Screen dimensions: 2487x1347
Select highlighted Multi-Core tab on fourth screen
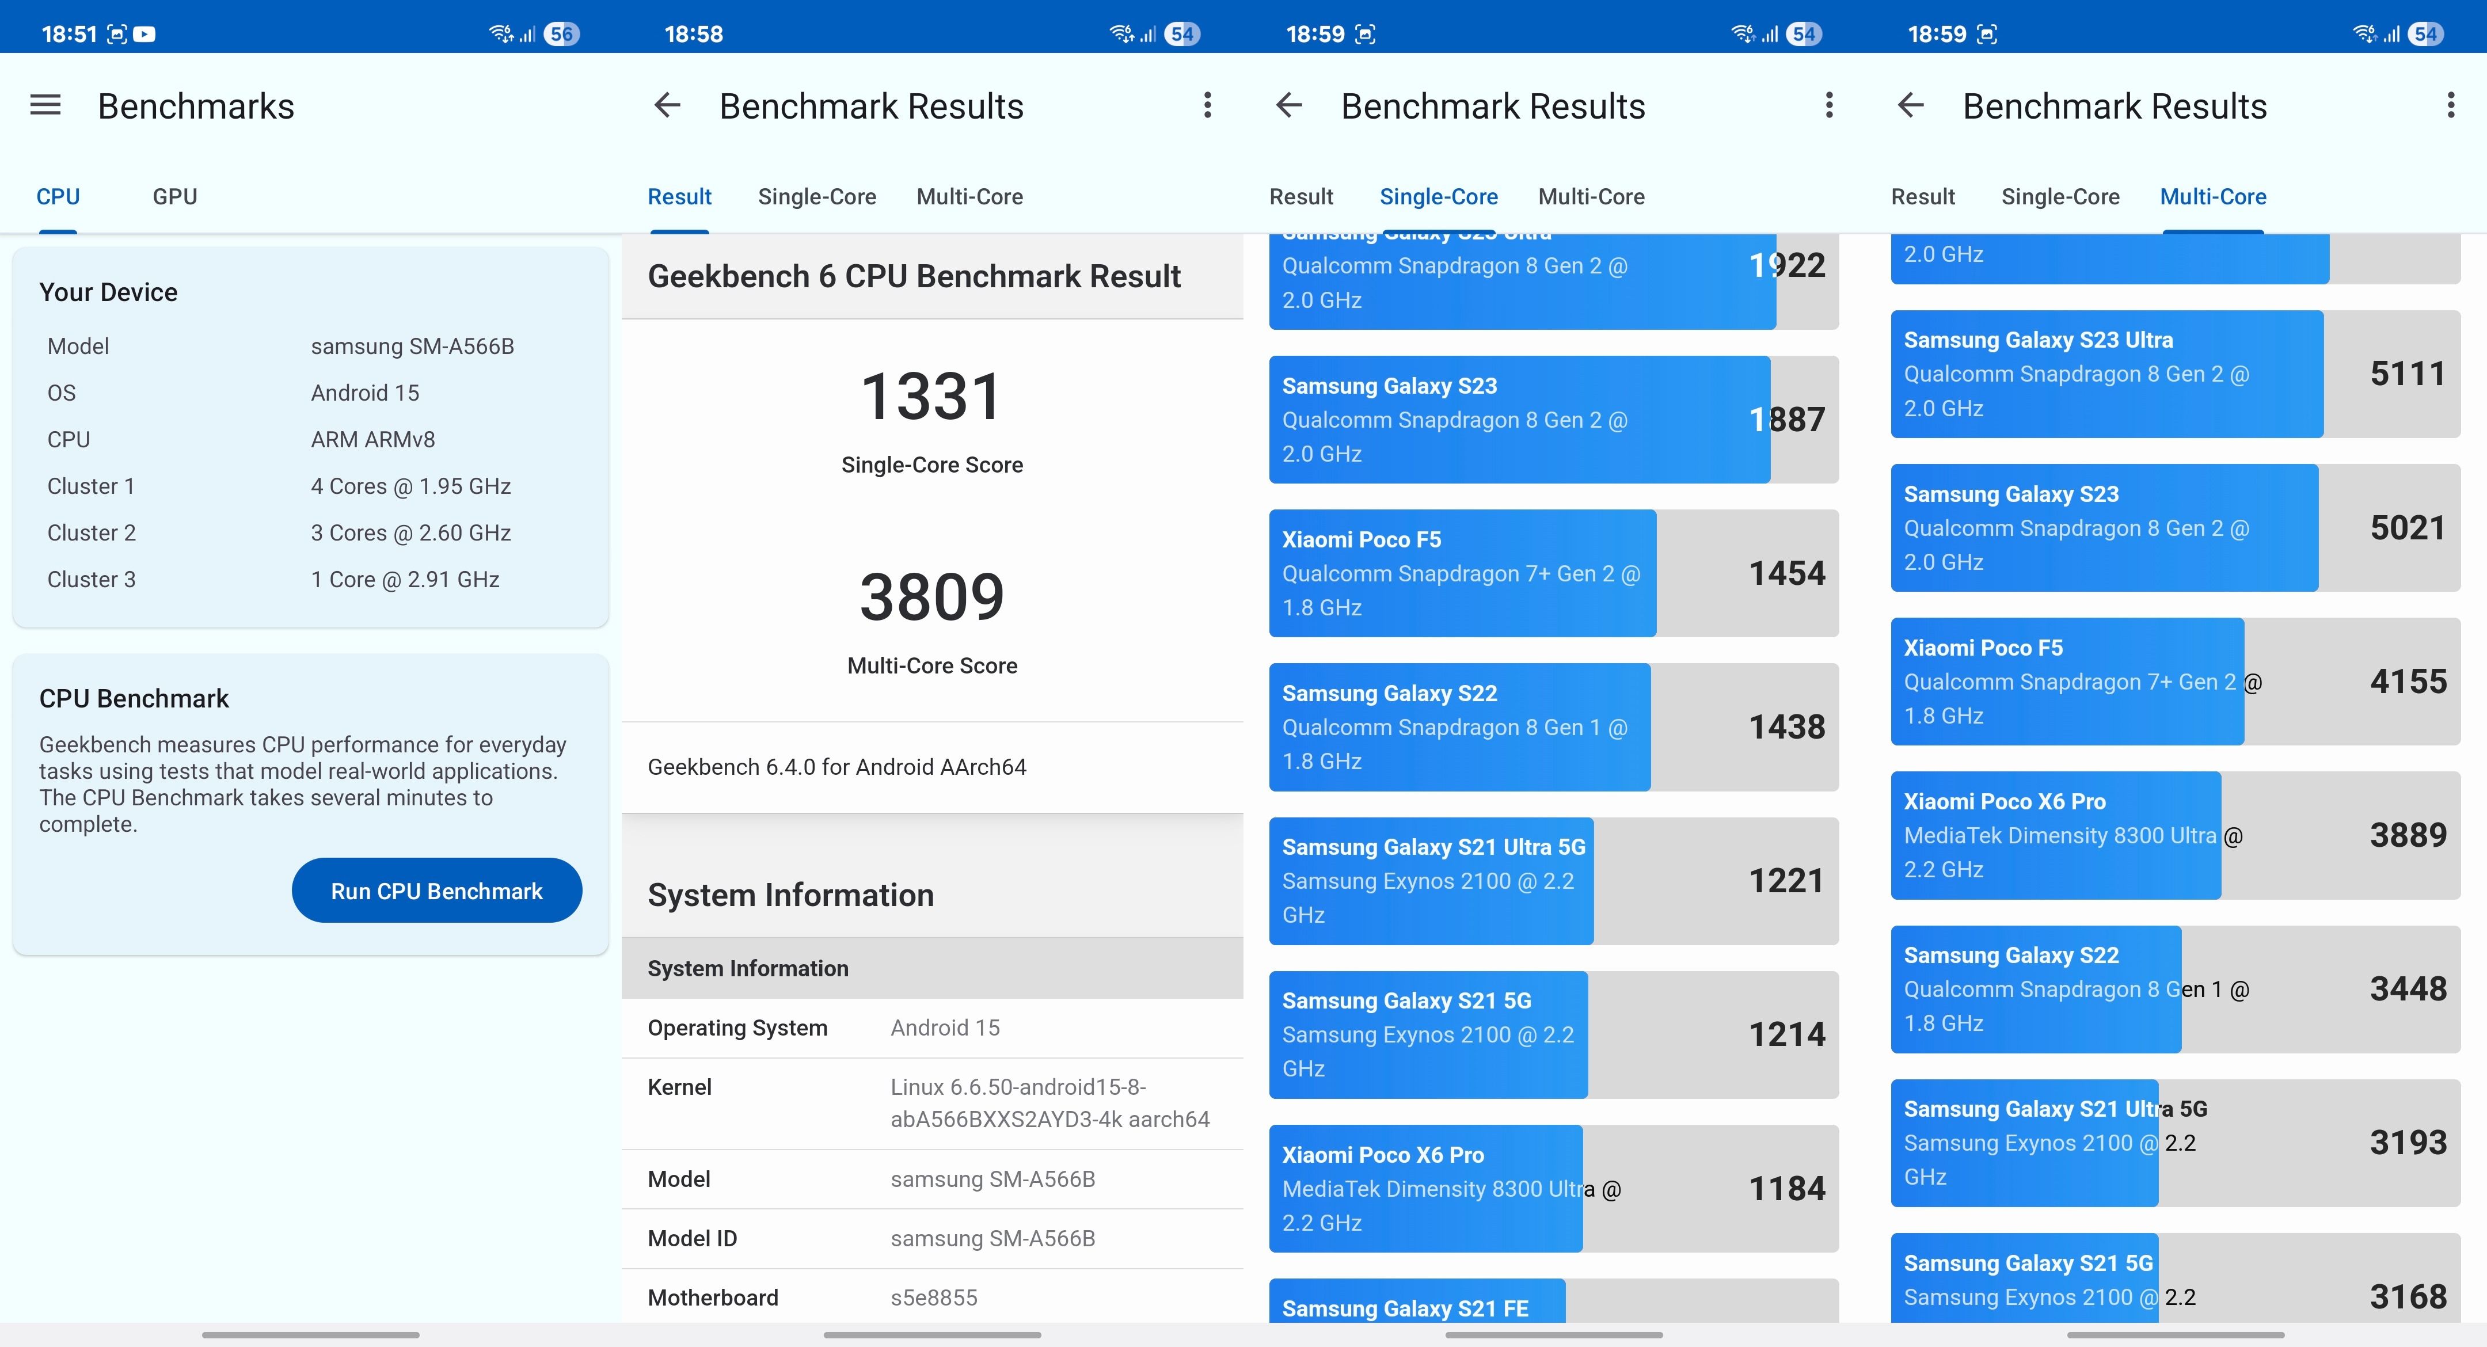click(2213, 197)
